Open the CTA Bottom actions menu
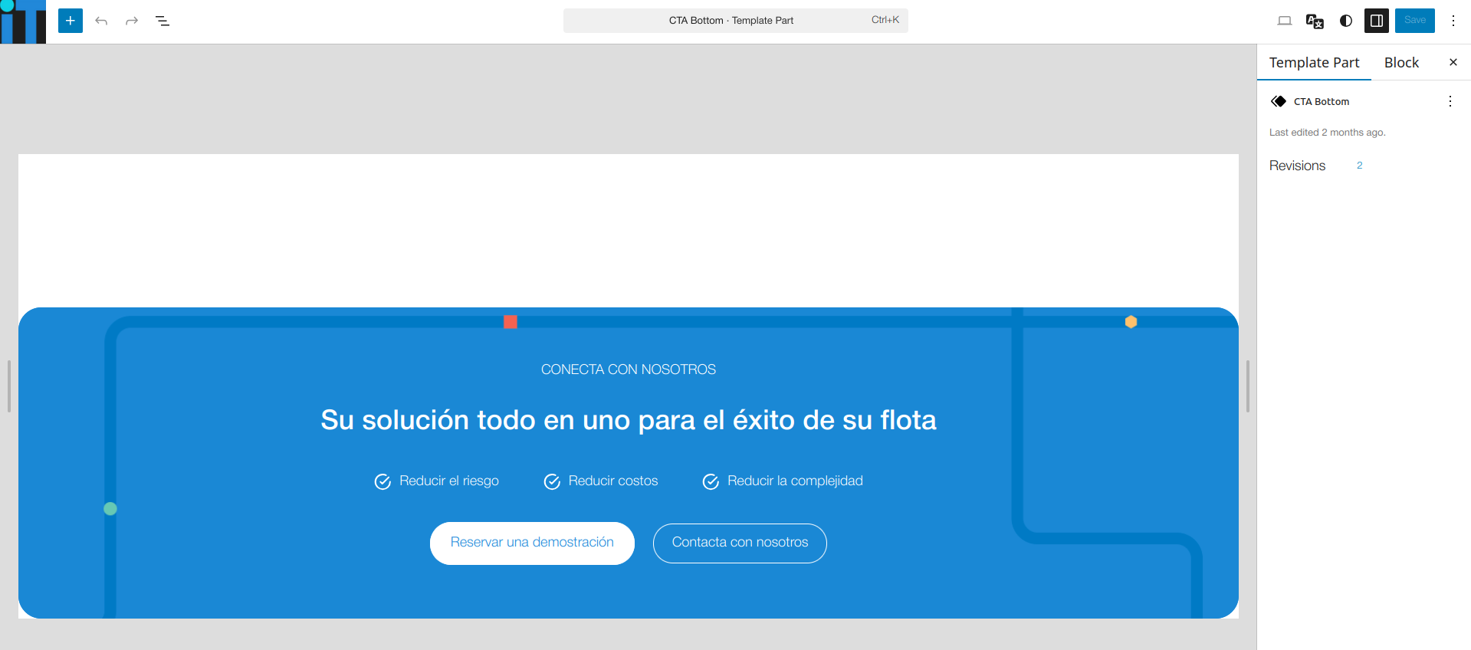Screen dimensions: 1471x650 click(x=1450, y=101)
